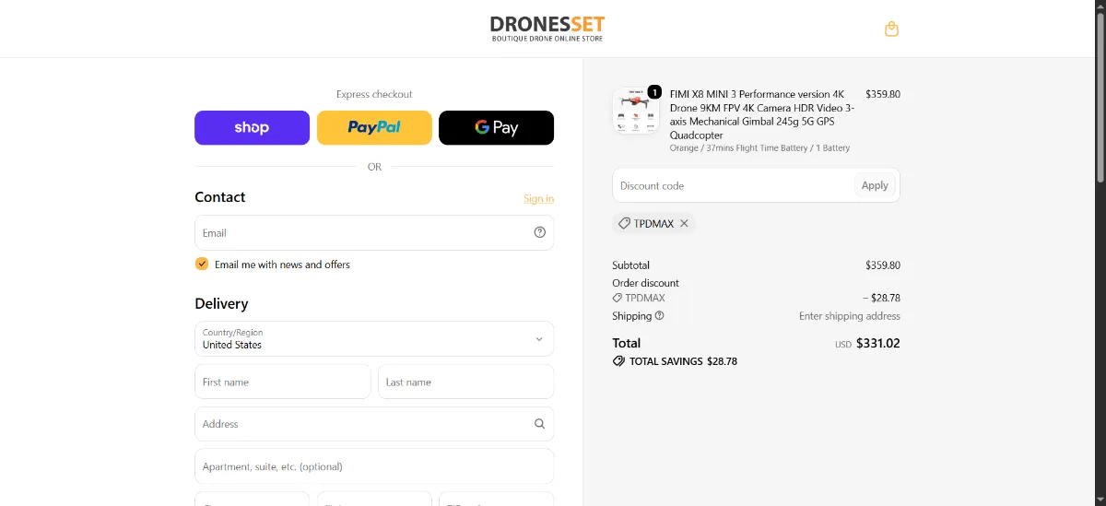Screen dimensions: 1106x506
Task: Open the Country/Region dropdown
Action: [374, 338]
